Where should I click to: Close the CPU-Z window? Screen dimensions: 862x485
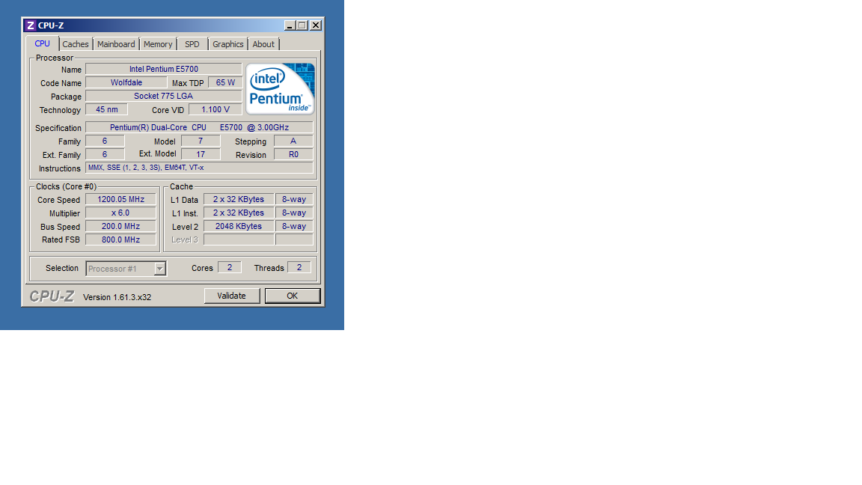[x=316, y=25]
